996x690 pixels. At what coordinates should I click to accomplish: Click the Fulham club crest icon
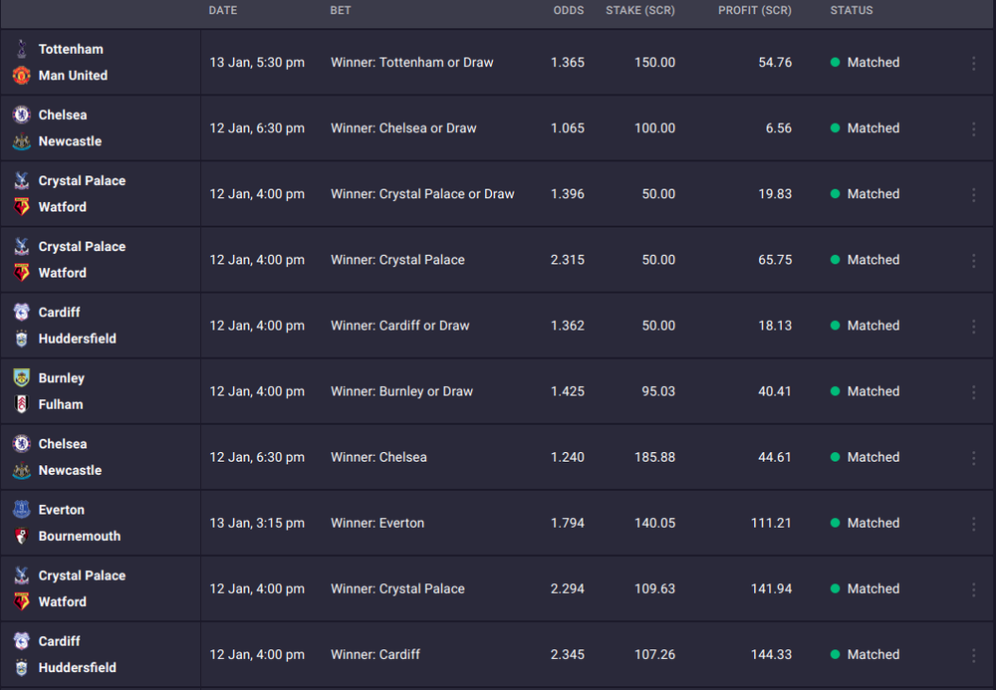(22, 404)
